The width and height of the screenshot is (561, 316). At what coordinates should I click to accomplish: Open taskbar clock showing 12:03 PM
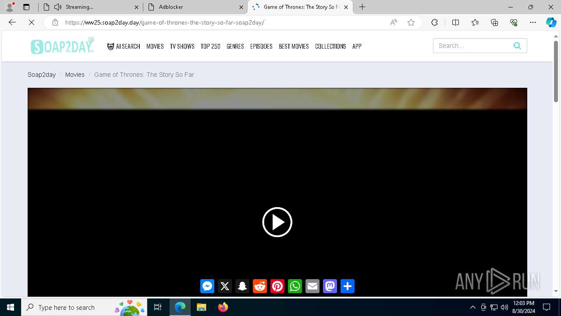pyautogui.click(x=524, y=307)
